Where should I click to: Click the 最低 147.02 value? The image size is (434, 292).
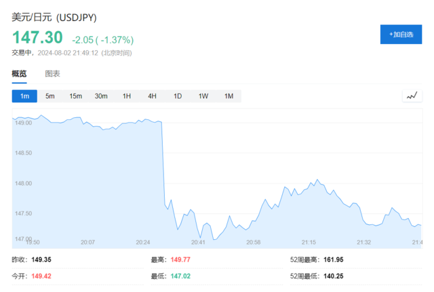click(180, 276)
